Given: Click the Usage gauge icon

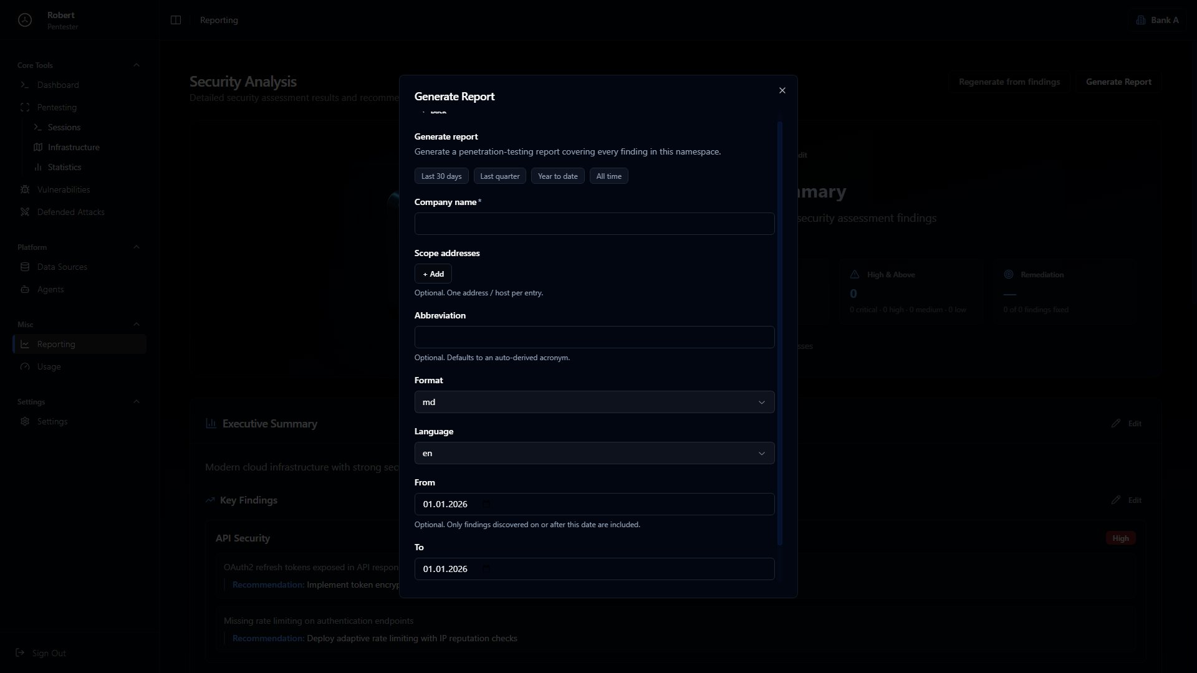Looking at the screenshot, I should tap(25, 366).
